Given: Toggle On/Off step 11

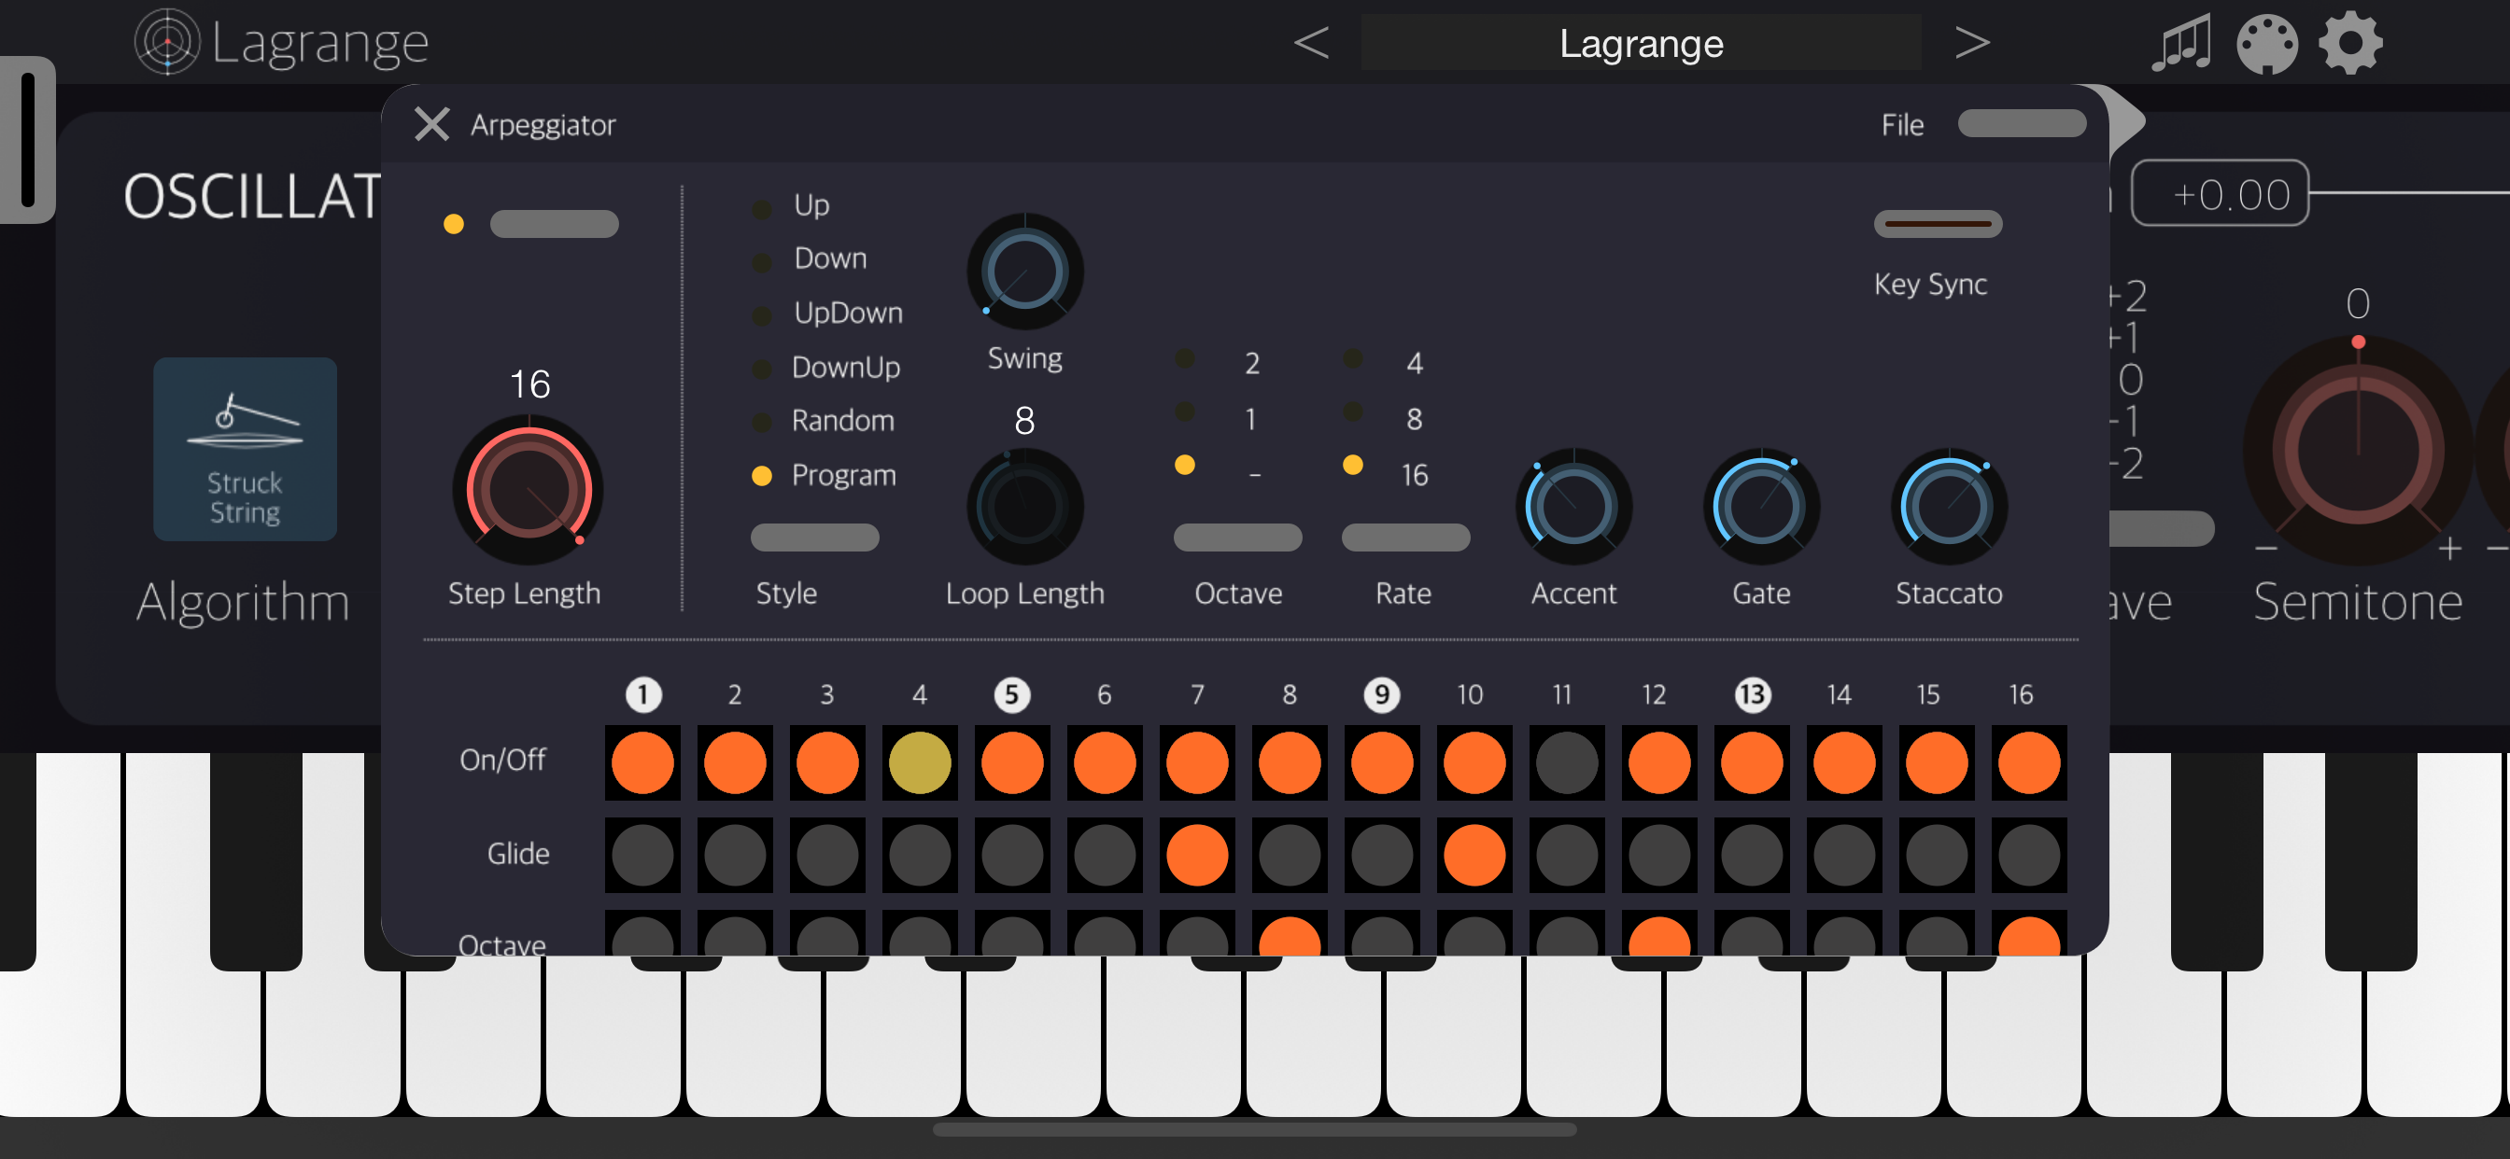Looking at the screenshot, I should (1567, 761).
